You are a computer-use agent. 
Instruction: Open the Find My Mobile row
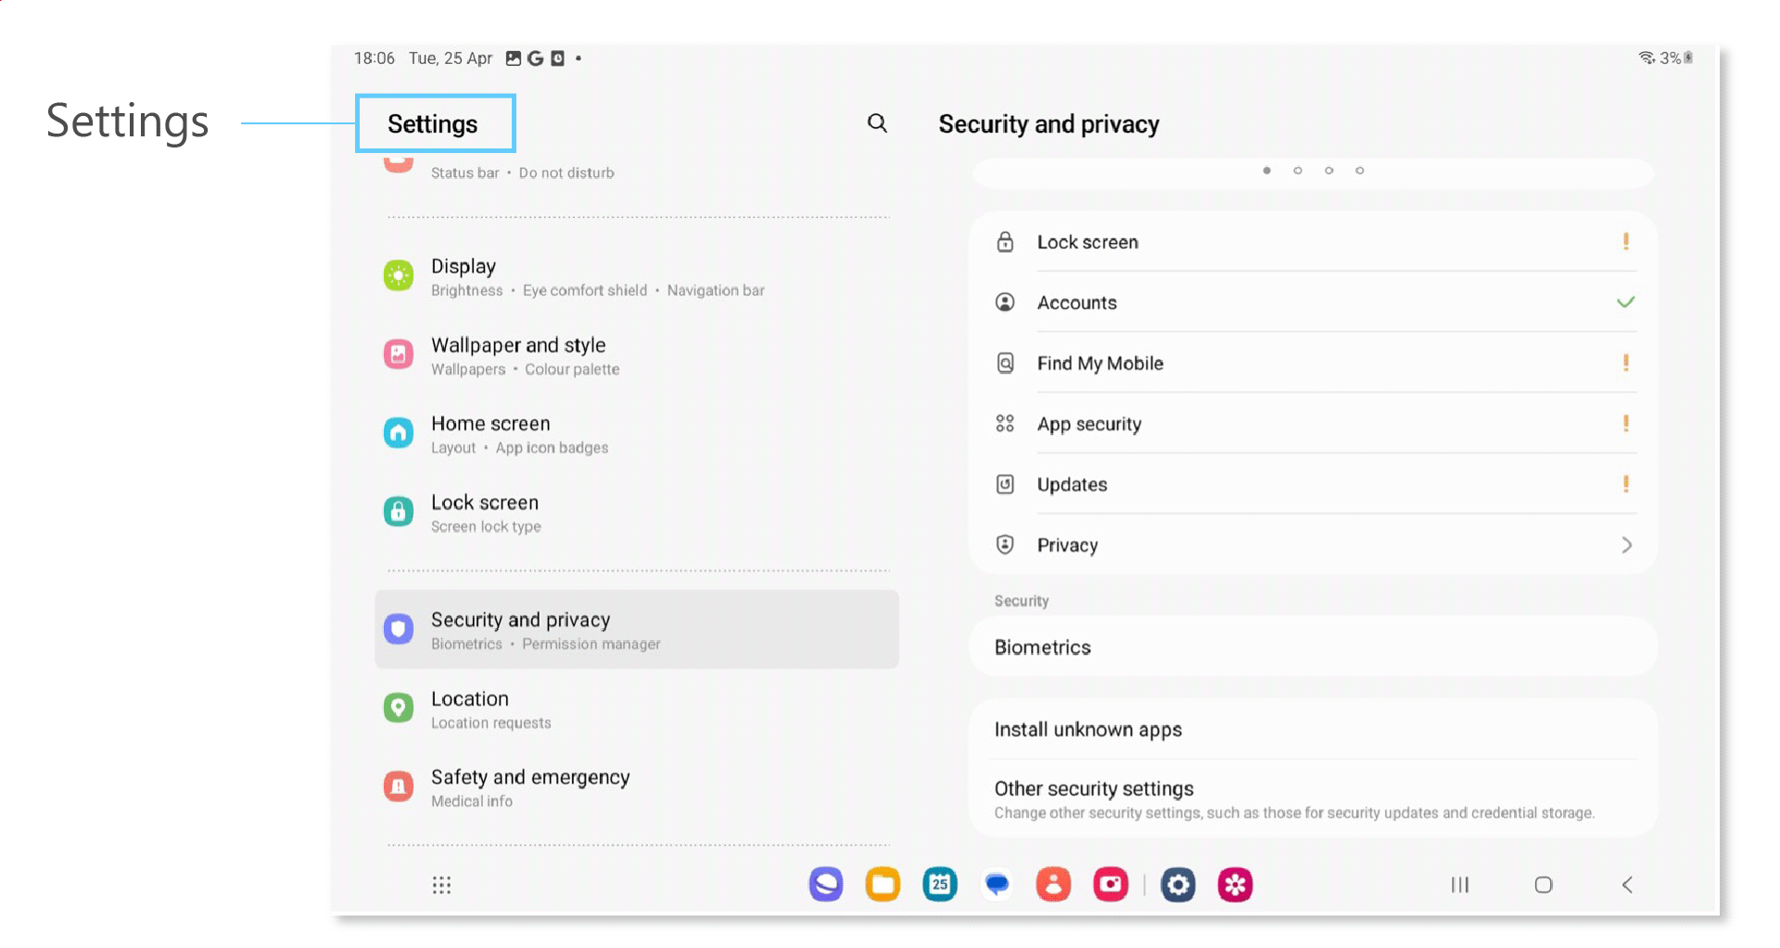click(1314, 363)
